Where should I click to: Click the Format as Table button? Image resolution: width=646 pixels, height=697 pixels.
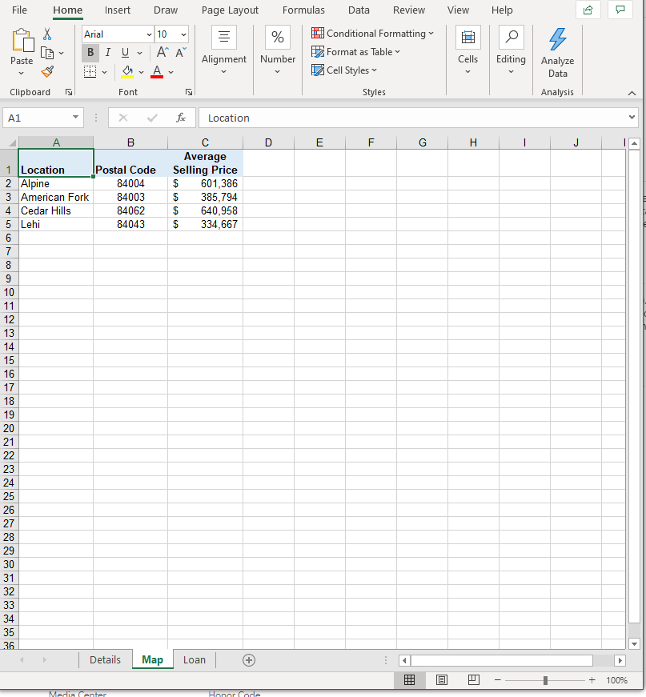[355, 51]
